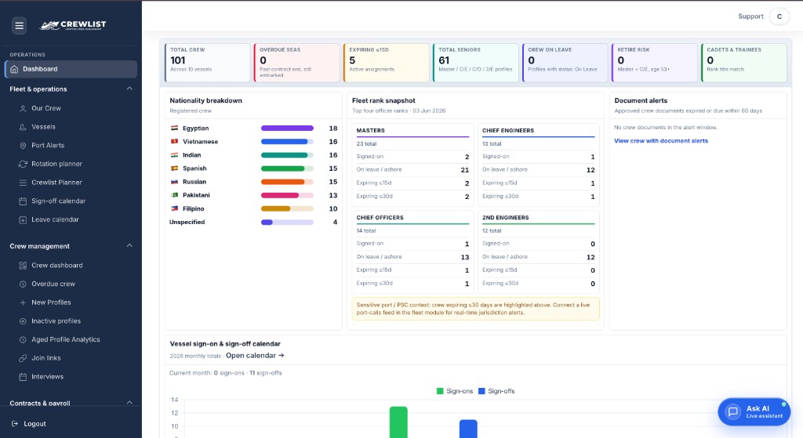Click the Dashboard home icon
Image resolution: width=803 pixels, height=438 pixels.
[14, 69]
